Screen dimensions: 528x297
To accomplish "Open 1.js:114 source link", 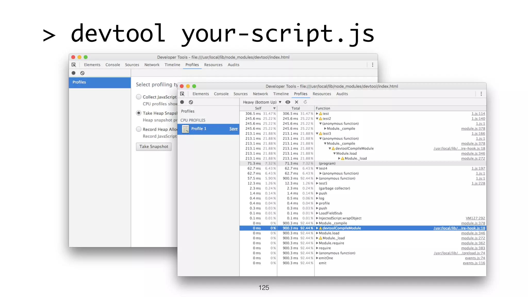I will pyautogui.click(x=478, y=114).
